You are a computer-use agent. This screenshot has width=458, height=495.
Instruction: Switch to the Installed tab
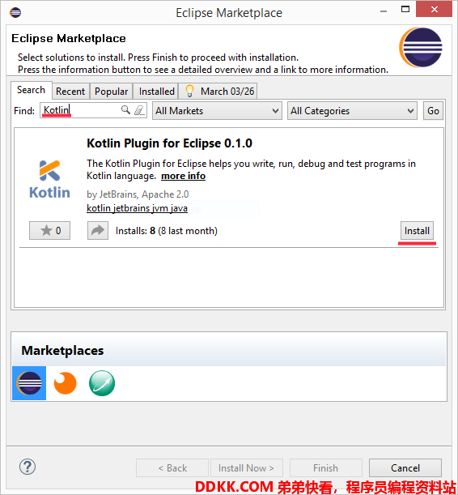coord(156,92)
